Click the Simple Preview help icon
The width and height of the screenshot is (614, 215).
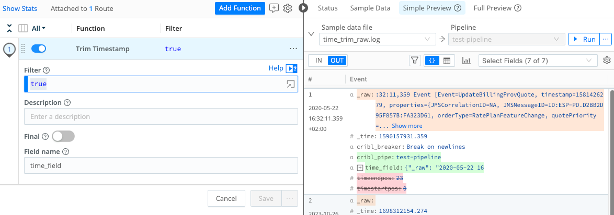(x=458, y=8)
